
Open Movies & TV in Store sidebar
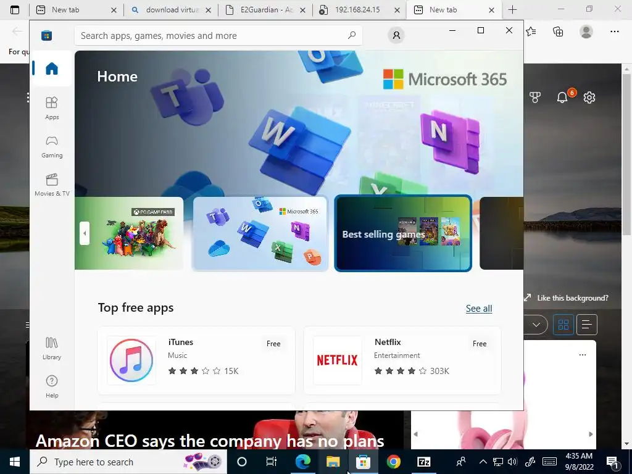(52, 185)
